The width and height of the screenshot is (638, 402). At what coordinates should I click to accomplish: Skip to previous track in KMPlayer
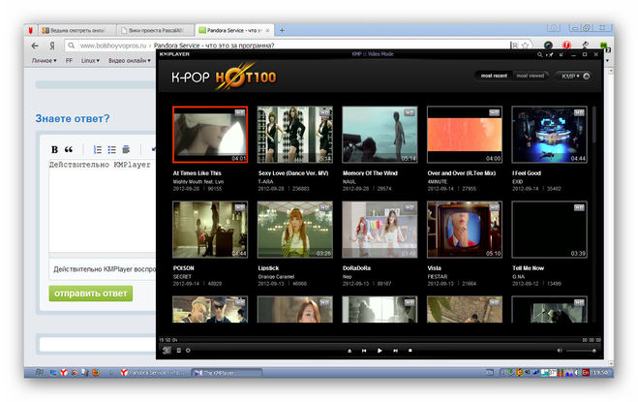364,351
